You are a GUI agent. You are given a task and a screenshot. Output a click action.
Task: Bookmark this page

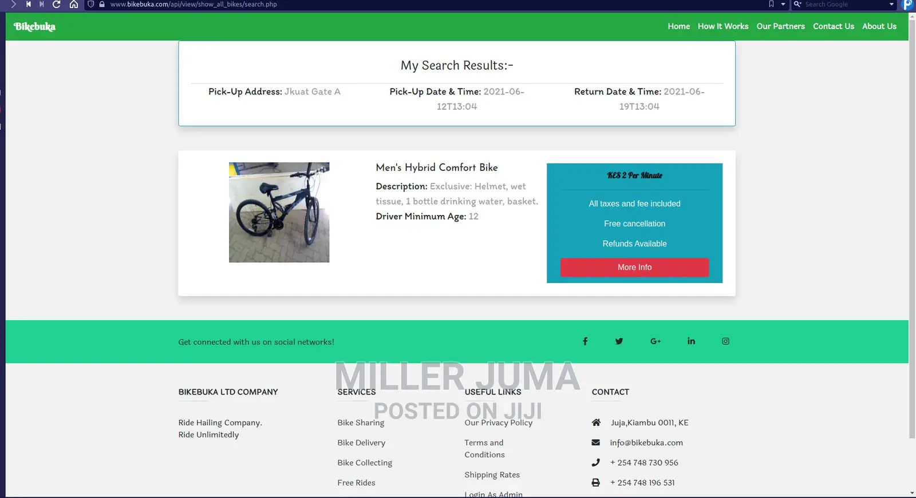pos(771,4)
